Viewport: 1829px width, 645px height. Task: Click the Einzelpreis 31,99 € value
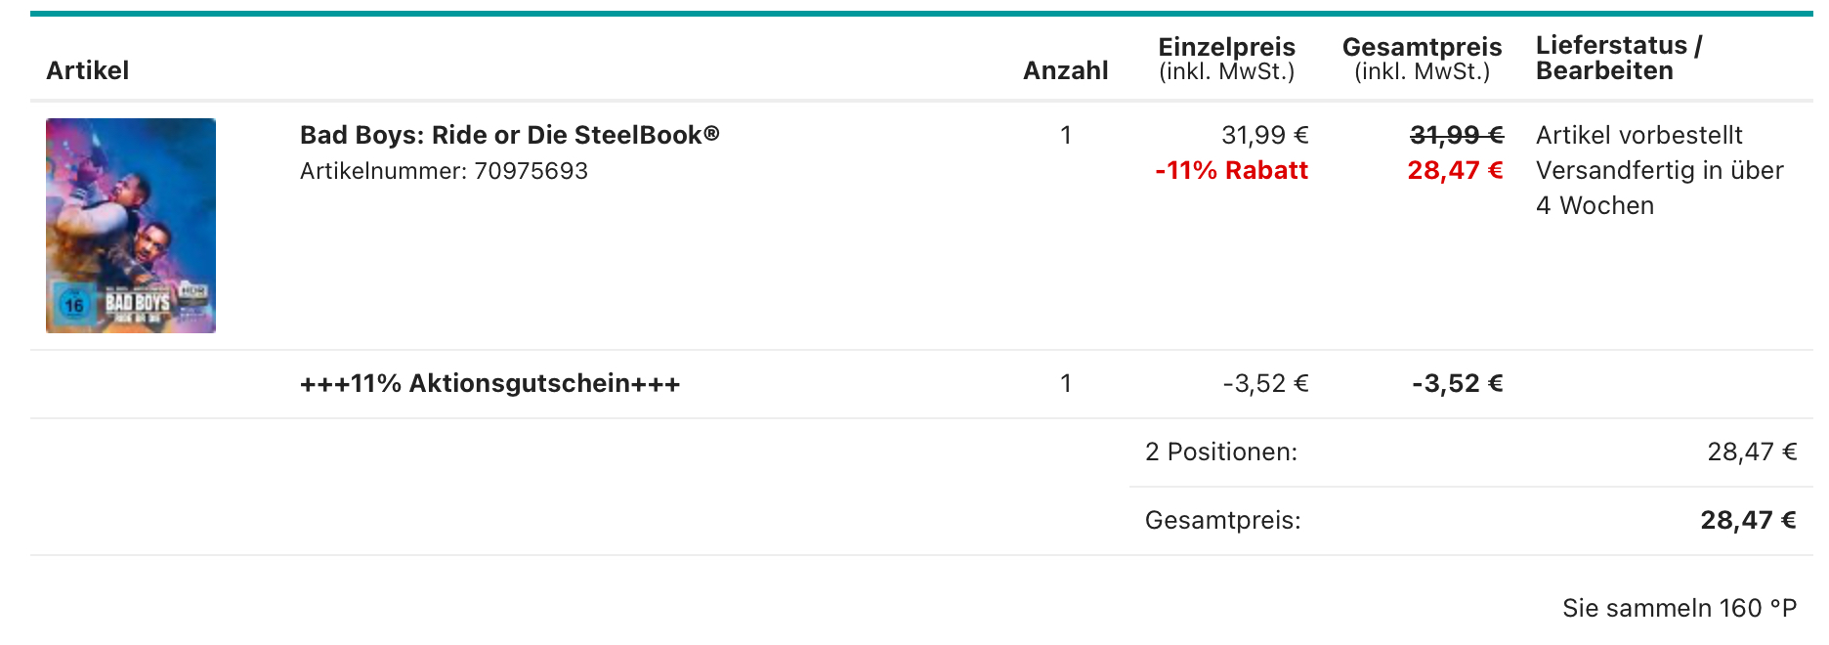(x=1264, y=135)
